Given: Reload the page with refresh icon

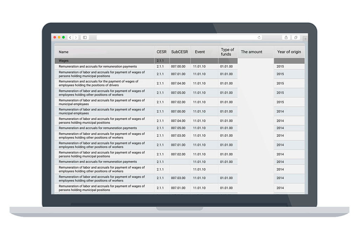Looking at the screenshot, I should [259, 37].
